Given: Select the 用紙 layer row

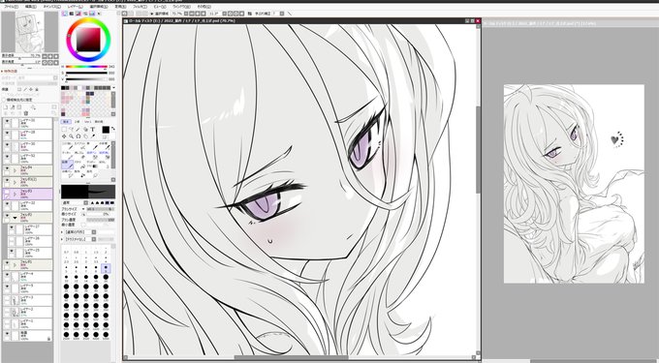Looking at the screenshot, I should pos(27,336).
